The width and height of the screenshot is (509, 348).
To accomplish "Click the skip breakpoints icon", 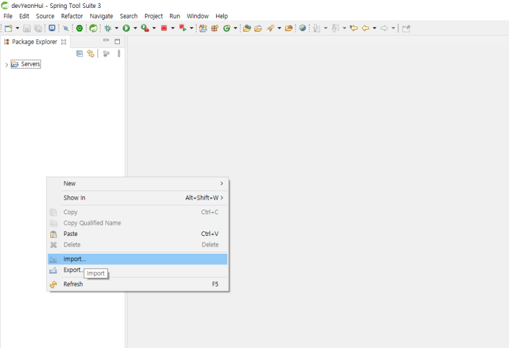I will pyautogui.click(x=66, y=28).
